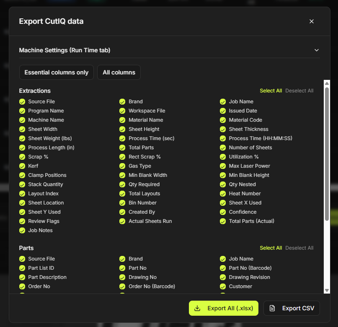Uncheck Sheet Location
Screen dimensions: 338x327
[22, 203]
